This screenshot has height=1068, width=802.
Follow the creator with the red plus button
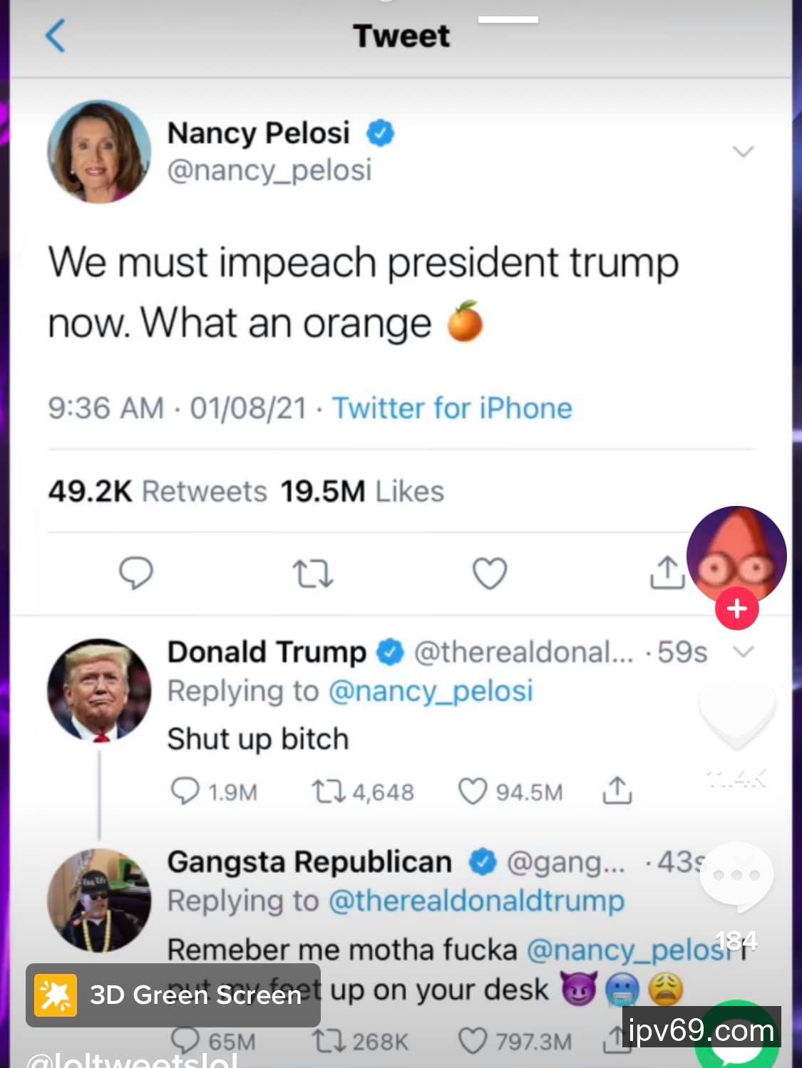click(736, 609)
